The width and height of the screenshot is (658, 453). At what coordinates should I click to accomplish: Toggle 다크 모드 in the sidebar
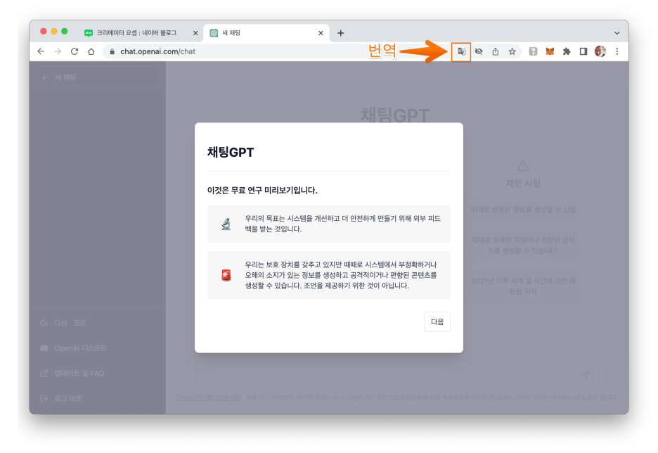point(98,323)
